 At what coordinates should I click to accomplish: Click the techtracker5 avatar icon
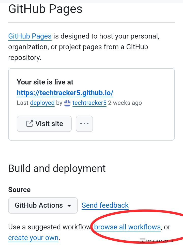pyautogui.click(x=67, y=103)
